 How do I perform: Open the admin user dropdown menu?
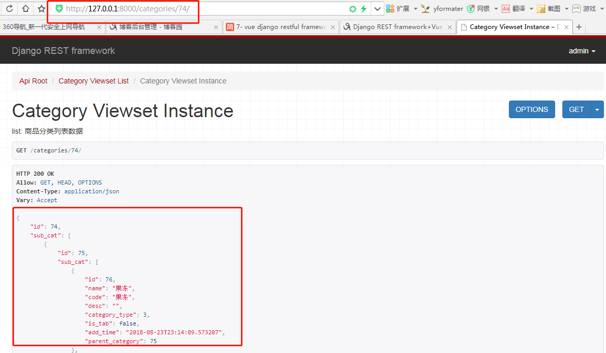tap(582, 51)
